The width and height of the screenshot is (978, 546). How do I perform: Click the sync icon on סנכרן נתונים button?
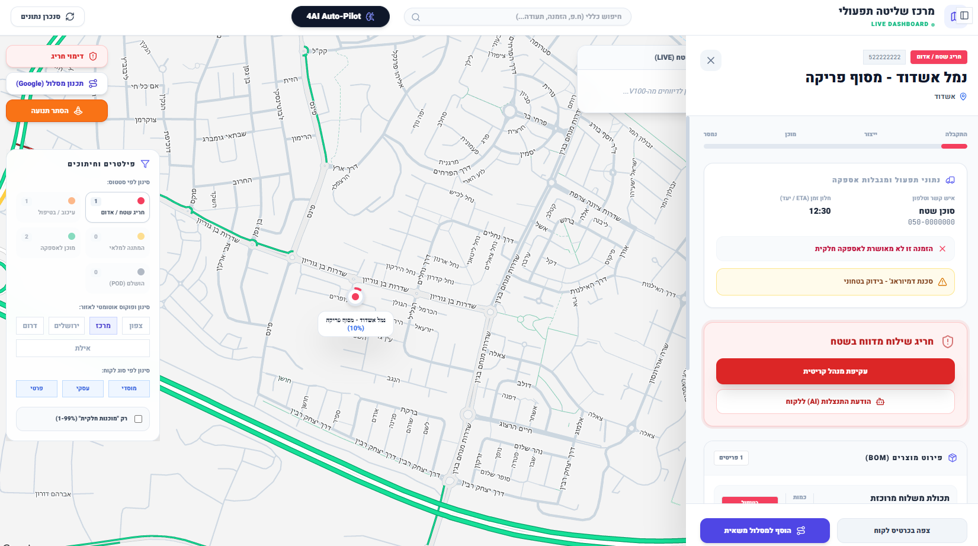click(70, 17)
